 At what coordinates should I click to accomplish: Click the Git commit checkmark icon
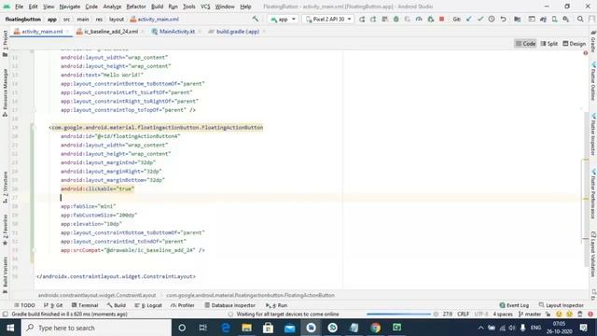point(480,19)
